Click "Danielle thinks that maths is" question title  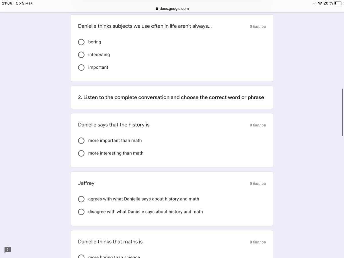click(x=110, y=242)
